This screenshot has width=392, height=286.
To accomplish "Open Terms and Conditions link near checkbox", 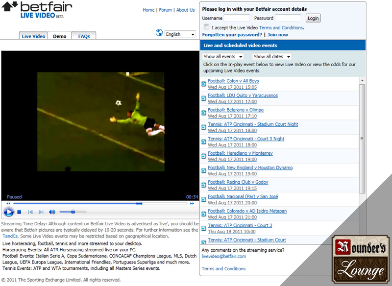I will coord(281,28).
